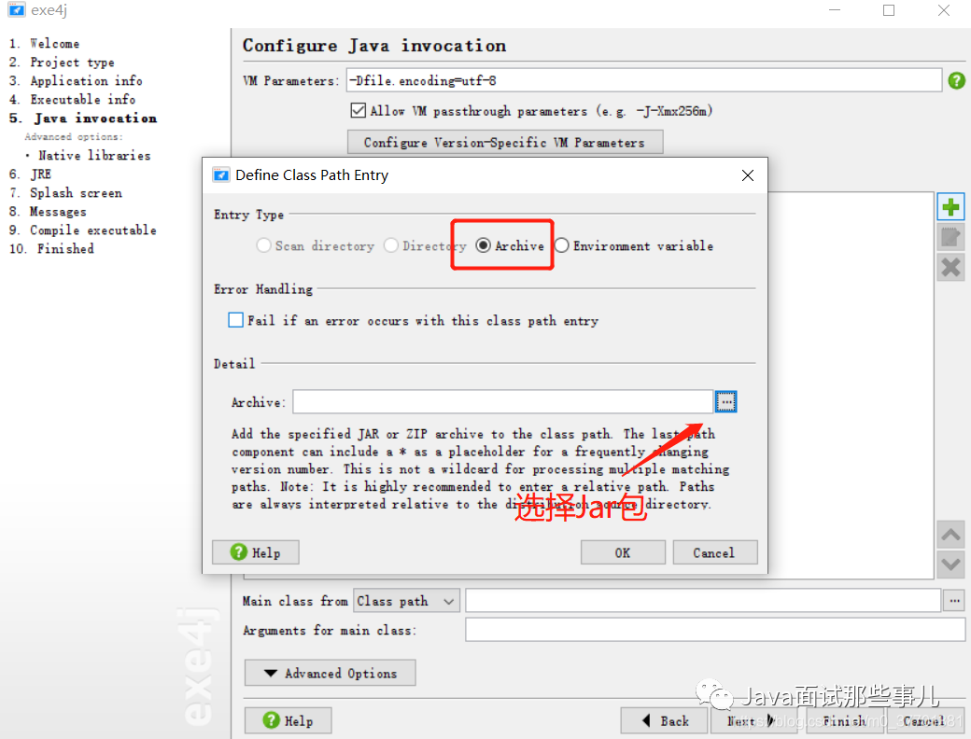The height and width of the screenshot is (739, 971).
Task: Move class path entry down arrow
Action: (x=950, y=565)
